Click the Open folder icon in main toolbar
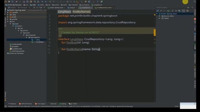The height and width of the screenshot is (112, 200). 6,2
